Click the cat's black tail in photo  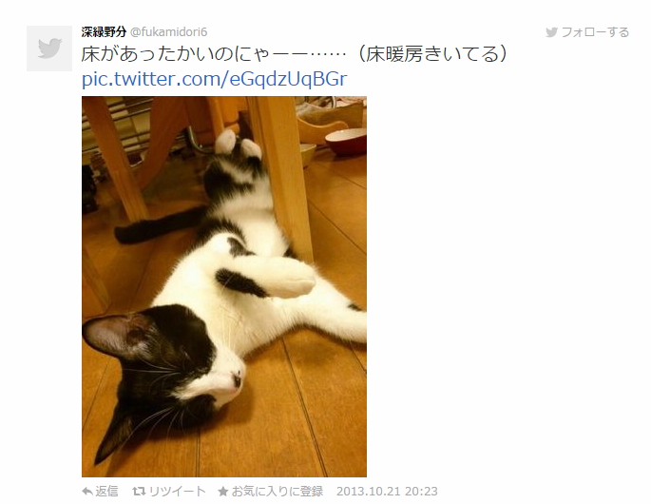[160, 226]
